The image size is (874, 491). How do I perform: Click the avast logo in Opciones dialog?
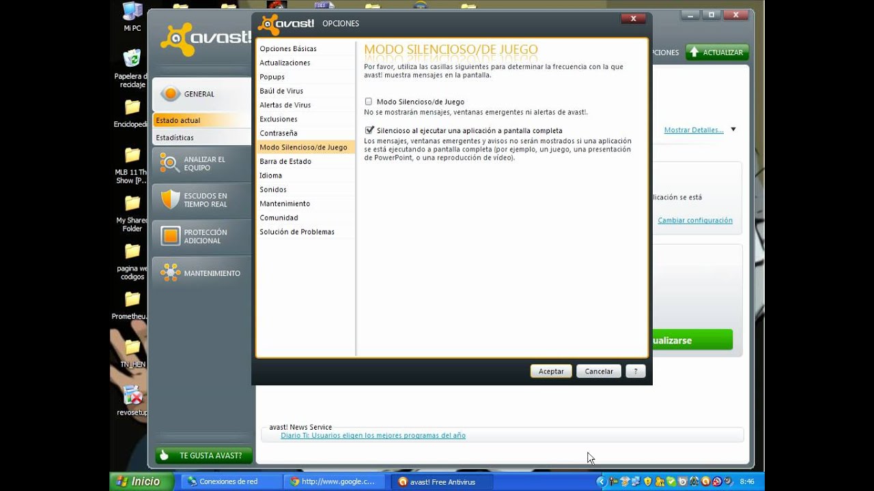click(x=286, y=24)
